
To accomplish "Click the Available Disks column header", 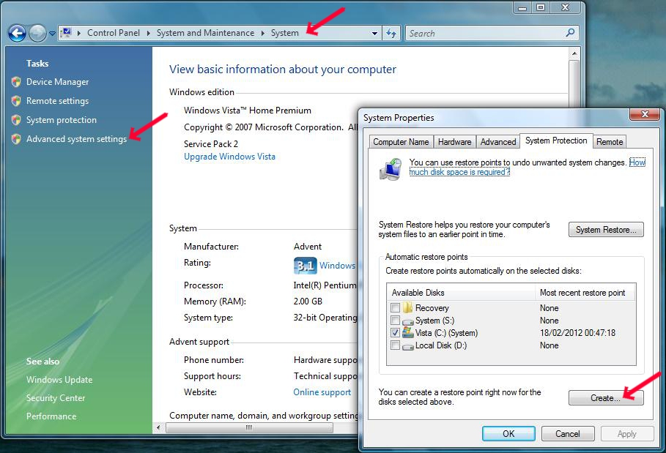I will pyautogui.click(x=462, y=293).
